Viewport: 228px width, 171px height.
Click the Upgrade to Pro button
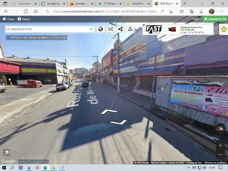215,19
